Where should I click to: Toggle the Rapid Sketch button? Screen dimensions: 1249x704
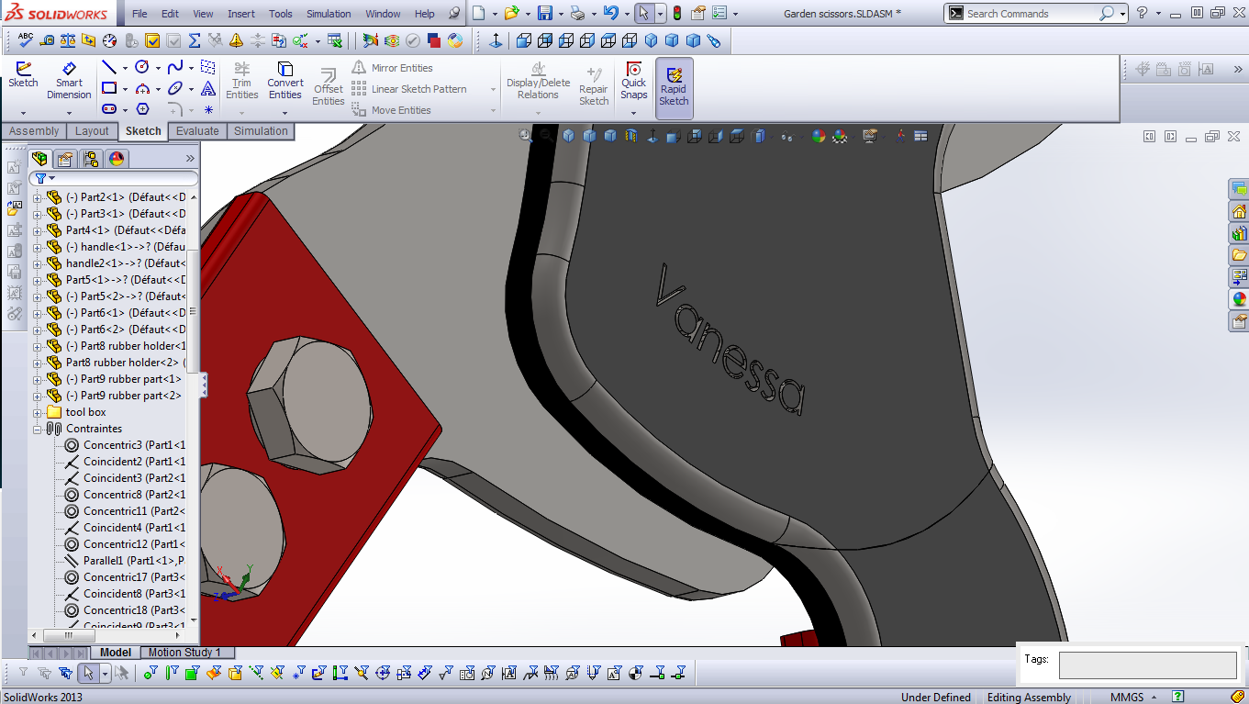(x=674, y=87)
